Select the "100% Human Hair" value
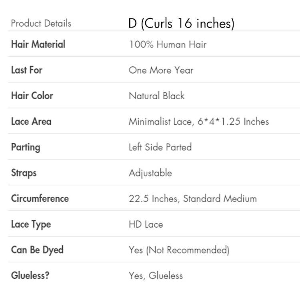Image resolution: width=300 pixels, height=300 pixels. pos(168,44)
